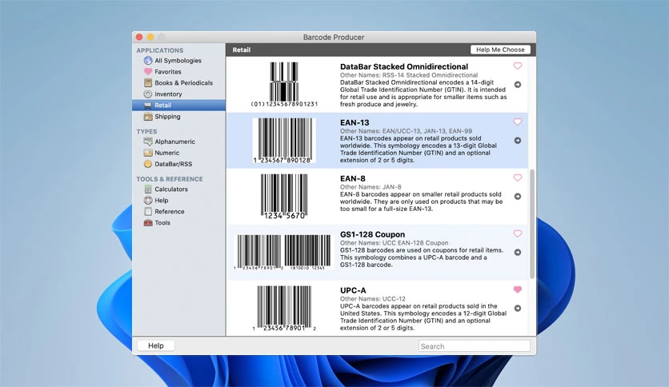Click the Alphanumeric type icon

[x=148, y=141]
